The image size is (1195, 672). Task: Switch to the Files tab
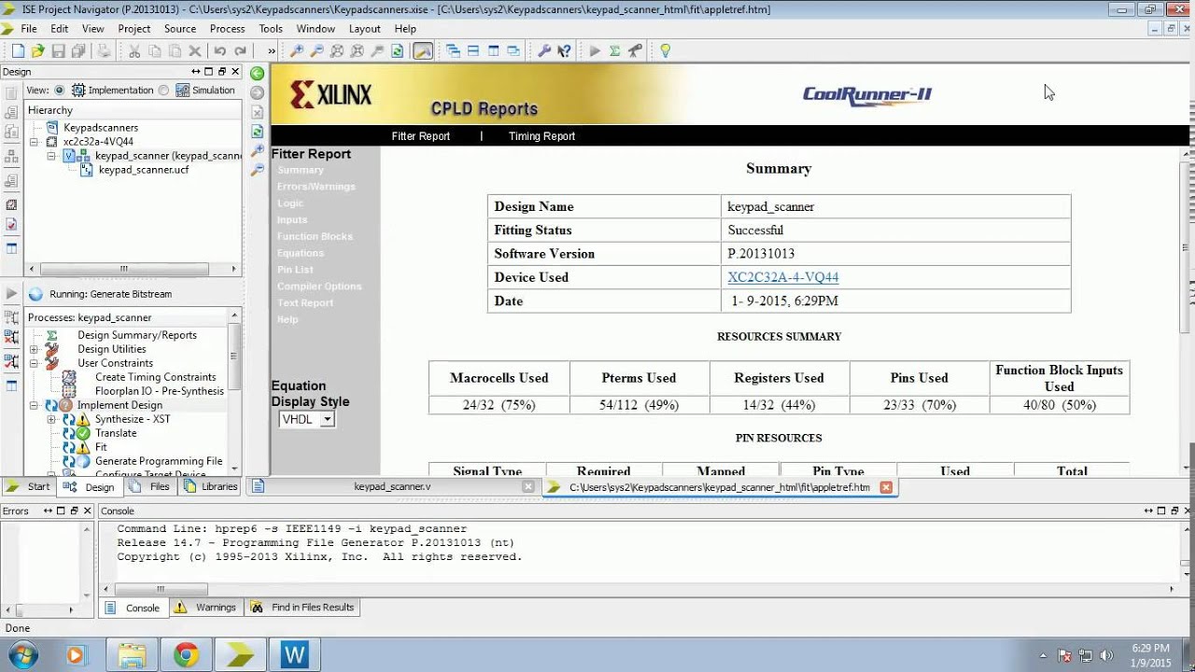coord(150,486)
